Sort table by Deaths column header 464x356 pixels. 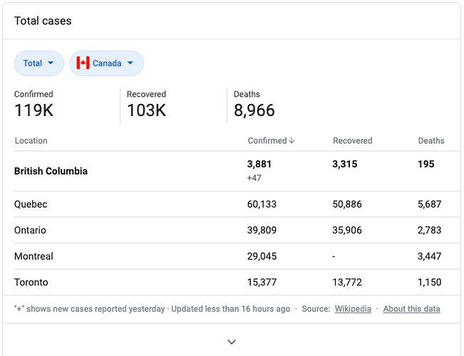pos(431,141)
